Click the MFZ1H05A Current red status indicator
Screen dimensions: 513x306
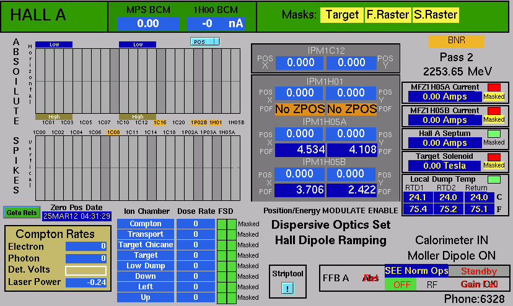point(494,87)
